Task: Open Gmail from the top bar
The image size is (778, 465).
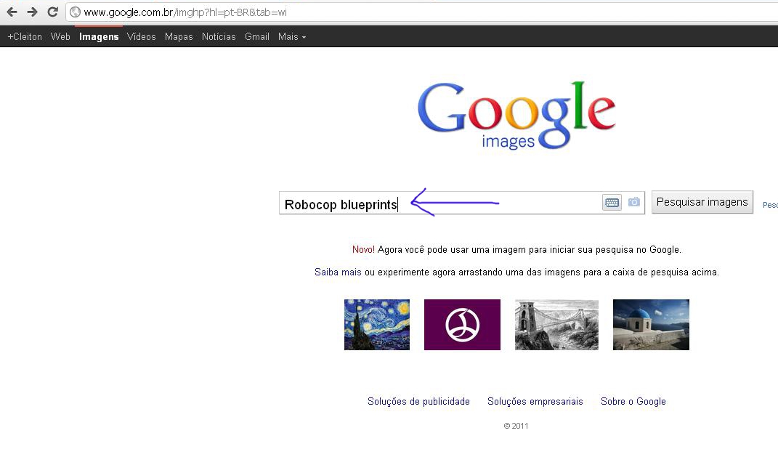Action: [257, 37]
